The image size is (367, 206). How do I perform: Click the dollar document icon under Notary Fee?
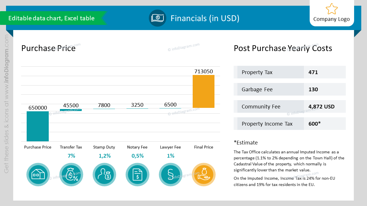pyautogui.click(x=137, y=175)
